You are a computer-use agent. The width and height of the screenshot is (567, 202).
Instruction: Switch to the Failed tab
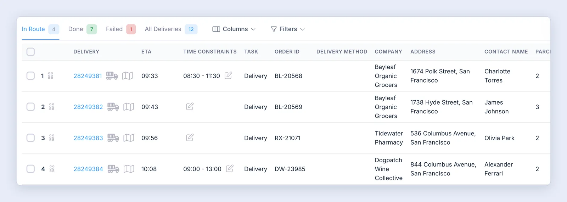coord(121,29)
